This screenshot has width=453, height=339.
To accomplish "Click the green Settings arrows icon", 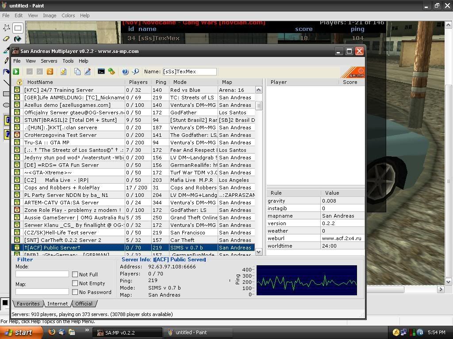I will coord(111,72).
